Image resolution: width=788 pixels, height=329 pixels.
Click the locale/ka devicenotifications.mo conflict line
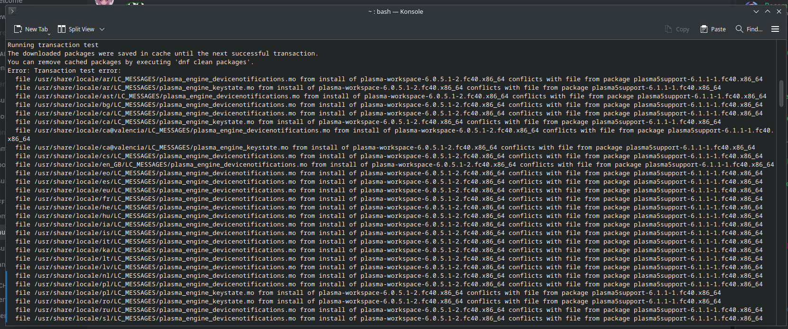click(389, 250)
